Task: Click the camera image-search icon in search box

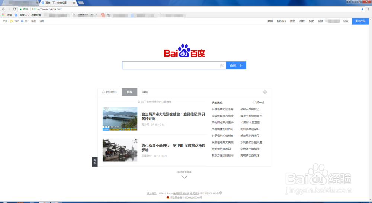Action: pyautogui.click(x=222, y=65)
